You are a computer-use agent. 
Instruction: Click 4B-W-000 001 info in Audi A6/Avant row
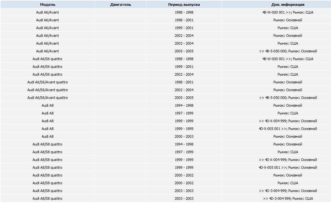(288, 12)
